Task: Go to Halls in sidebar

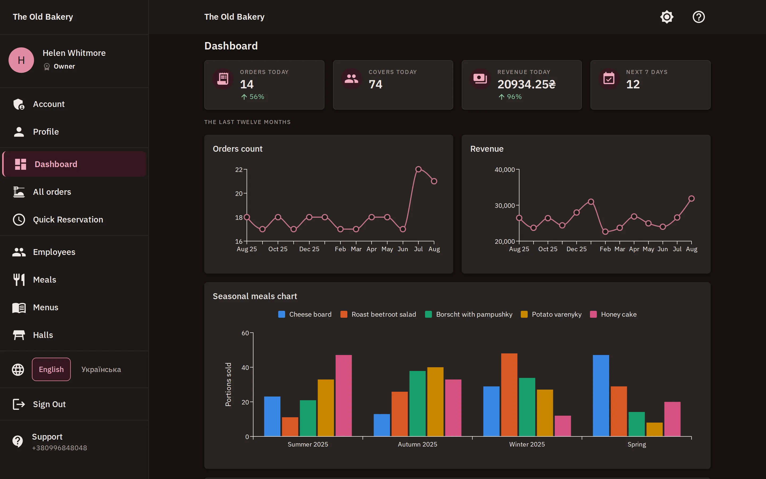Action: click(x=74, y=335)
